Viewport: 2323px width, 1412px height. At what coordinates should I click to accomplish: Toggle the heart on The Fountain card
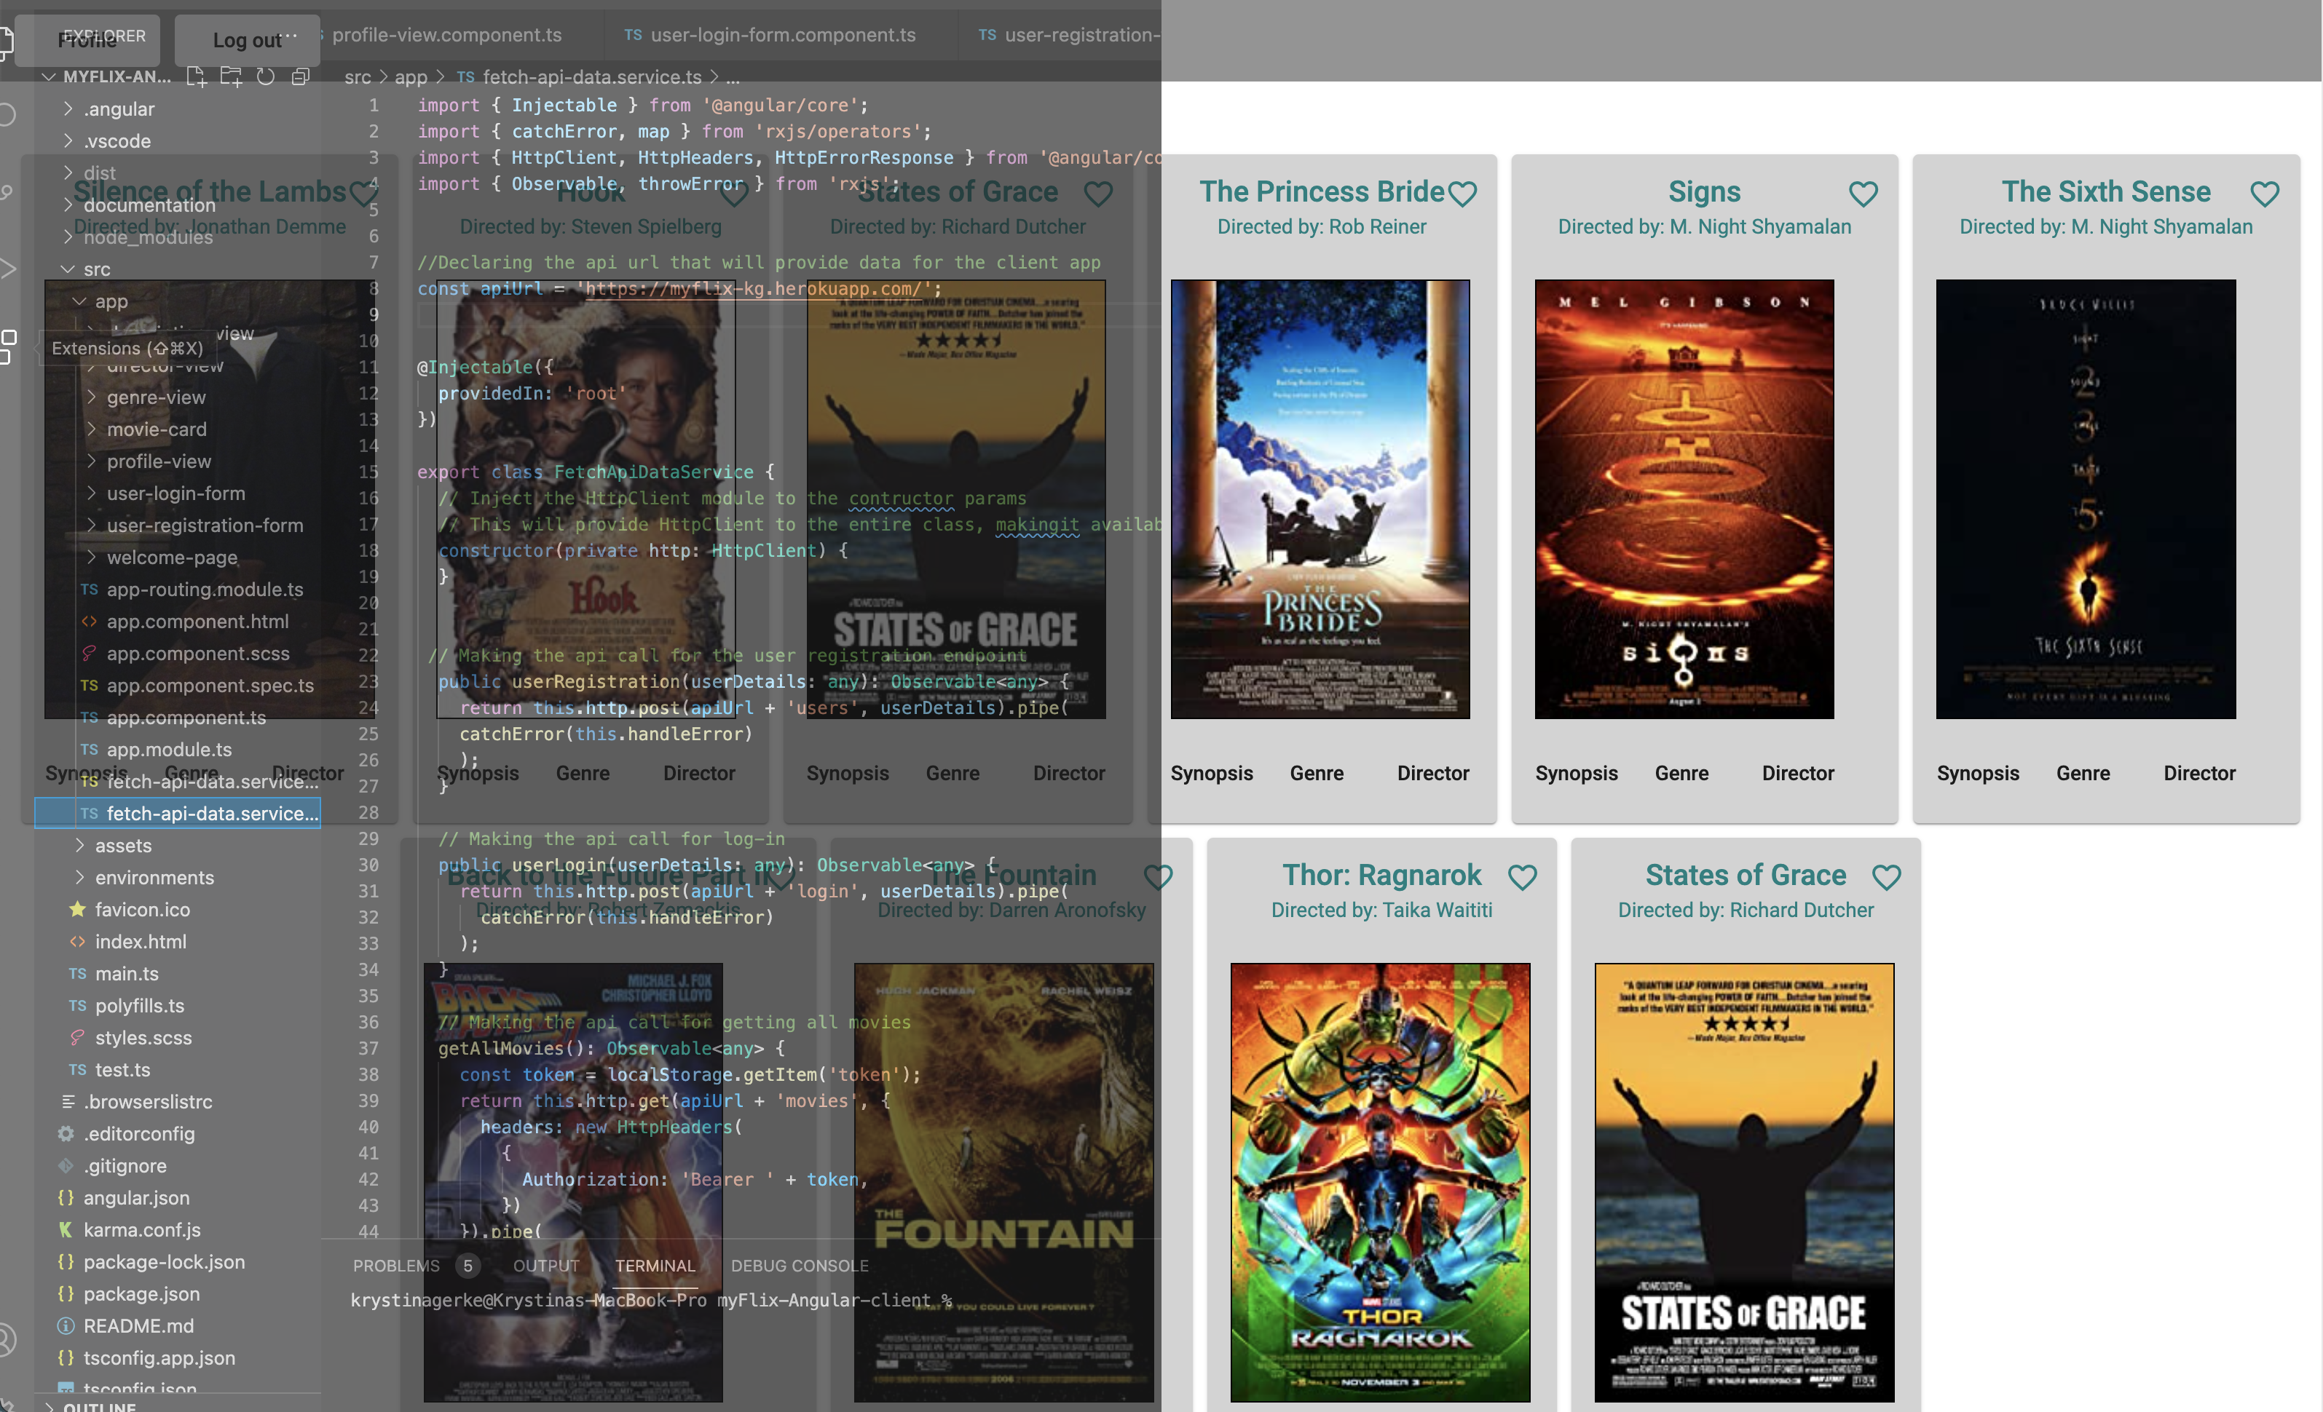pyautogui.click(x=1158, y=876)
